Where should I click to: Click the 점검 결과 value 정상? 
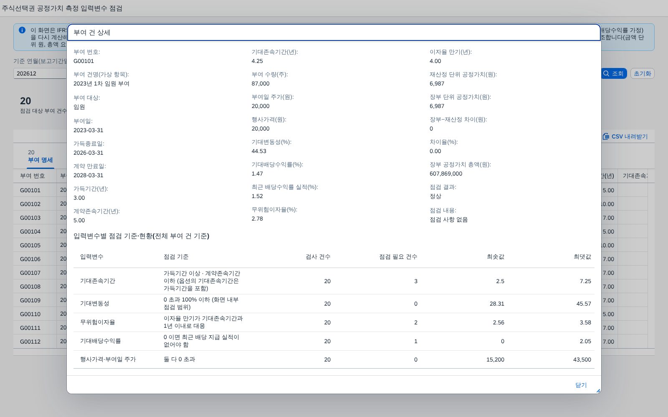pyautogui.click(x=435, y=196)
